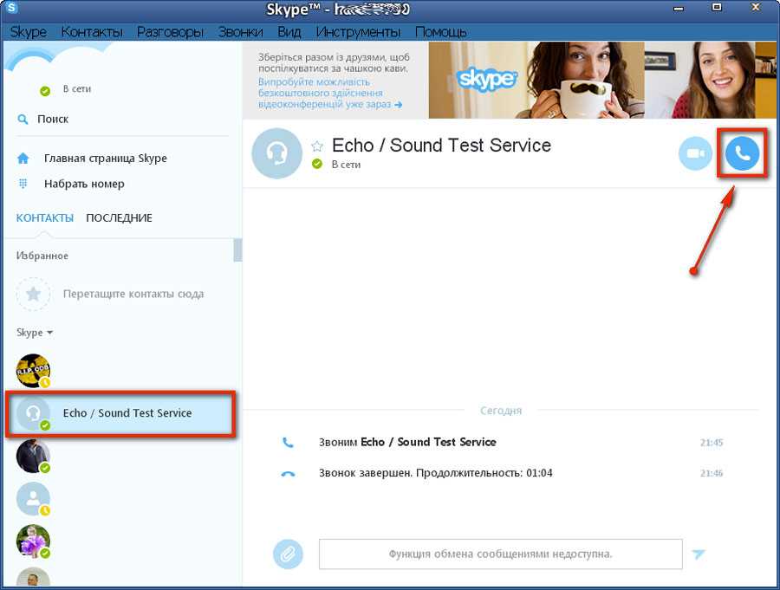The image size is (780, 590).
Task: Open the Звонки menu
Action: pyautogui.click(x=240, y=32)
